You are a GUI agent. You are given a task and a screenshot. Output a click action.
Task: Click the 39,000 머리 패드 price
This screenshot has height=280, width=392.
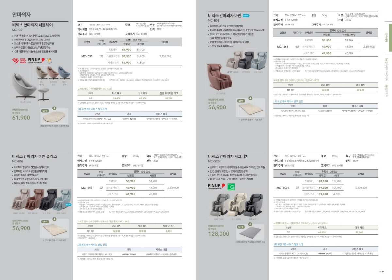pyautogui.click(x=117, y=98)
